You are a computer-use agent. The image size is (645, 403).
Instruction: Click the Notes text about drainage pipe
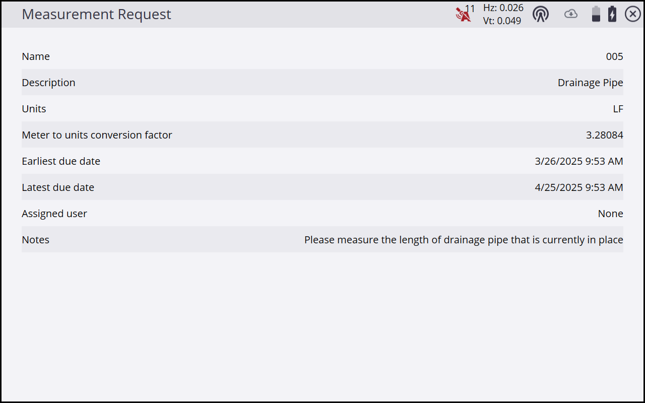[464, 240]
